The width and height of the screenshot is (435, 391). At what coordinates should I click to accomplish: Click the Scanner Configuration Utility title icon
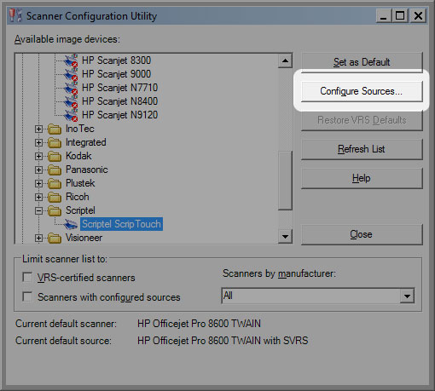click(15, 16)
